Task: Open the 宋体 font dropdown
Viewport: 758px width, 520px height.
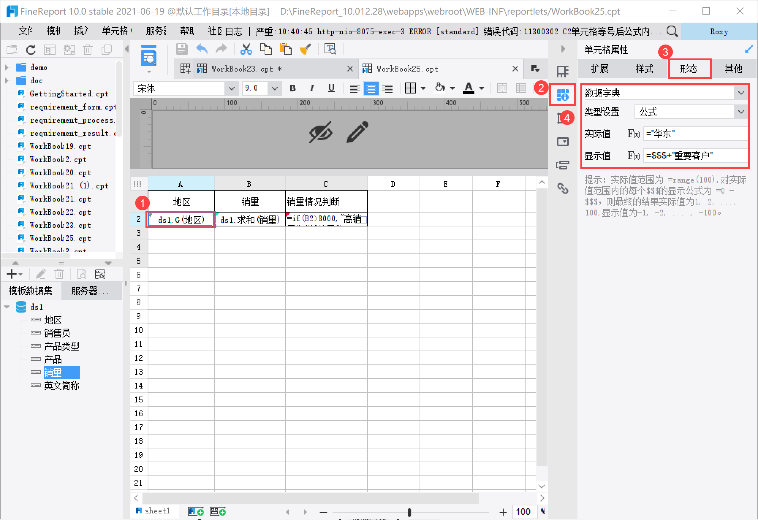Action: click(x=231, y=88)
